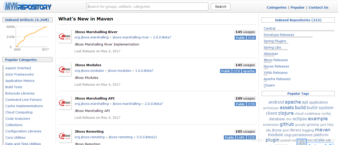The height and width of the screenshot is (145, 338).
Task: Select the groovy tag
Action: (x=313, y=124)
